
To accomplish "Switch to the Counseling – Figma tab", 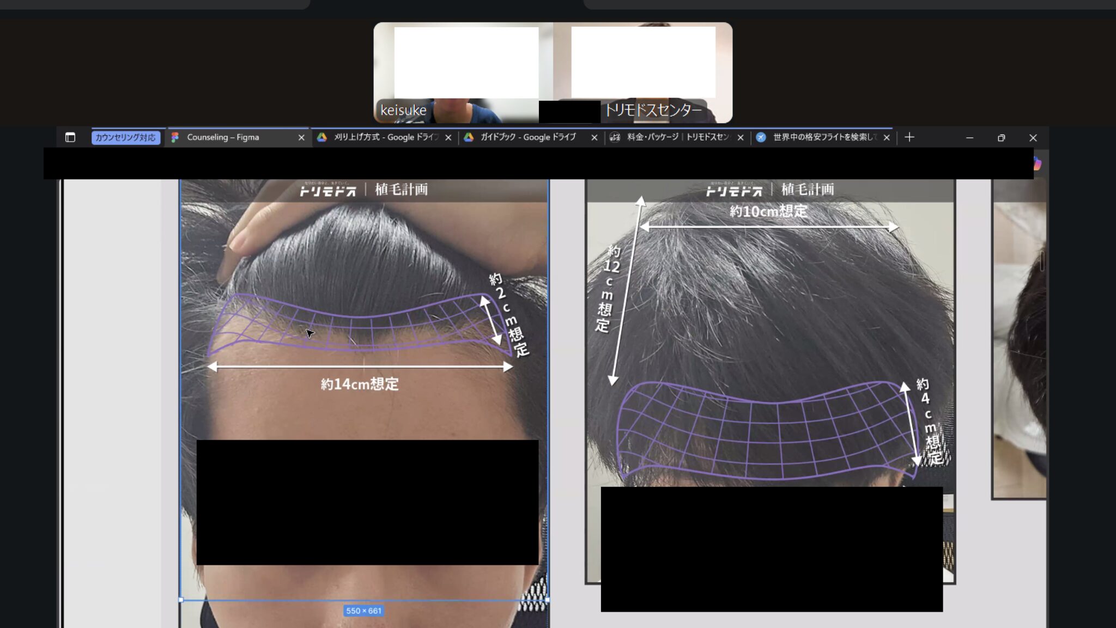I will (x=229, y=137).
